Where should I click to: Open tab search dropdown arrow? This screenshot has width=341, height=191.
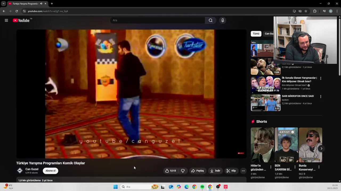[x=3, y=4]
